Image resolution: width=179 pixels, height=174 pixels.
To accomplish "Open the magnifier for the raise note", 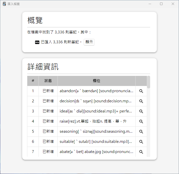I will 141,121.
